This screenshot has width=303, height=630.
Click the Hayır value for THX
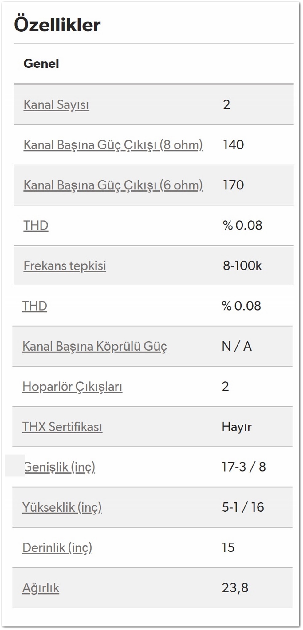[237, 427]
